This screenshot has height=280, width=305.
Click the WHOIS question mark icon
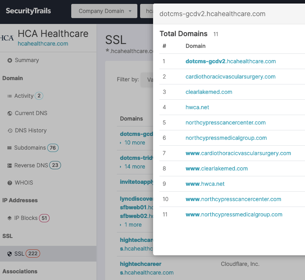click(10, 183)
